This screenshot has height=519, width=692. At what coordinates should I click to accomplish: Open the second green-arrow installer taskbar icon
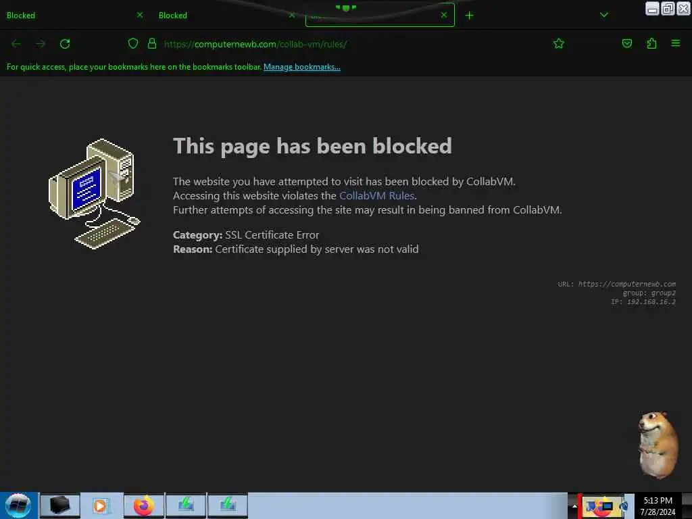point(227,505)
